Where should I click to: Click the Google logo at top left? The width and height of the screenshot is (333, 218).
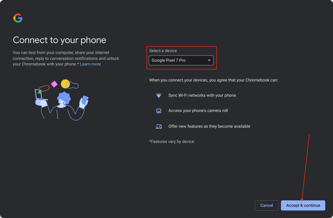click(x=18, y=18)
